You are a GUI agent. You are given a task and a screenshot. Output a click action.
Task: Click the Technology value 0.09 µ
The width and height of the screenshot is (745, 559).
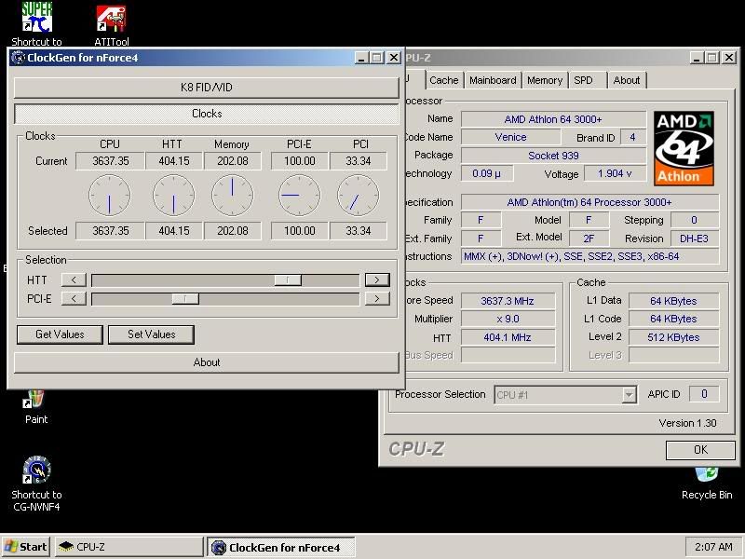(486, 173)
